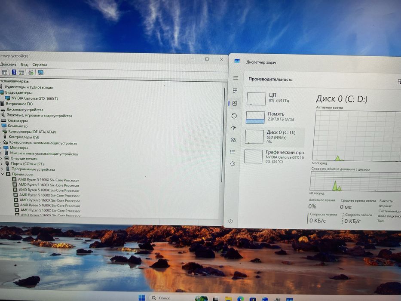Expand the Порты (COM и LPT) node arrow
Viewport: 401px width, 301px height.
(2, 164)
